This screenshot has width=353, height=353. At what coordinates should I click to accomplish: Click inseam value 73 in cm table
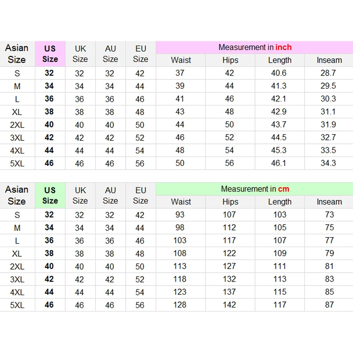tap(329, 215)
